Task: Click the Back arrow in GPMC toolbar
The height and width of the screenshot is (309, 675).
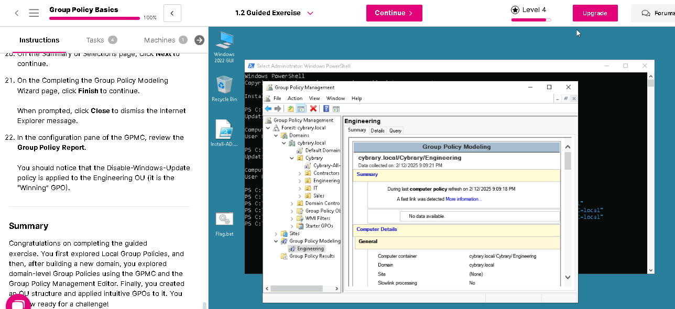Action: (268, 109)
